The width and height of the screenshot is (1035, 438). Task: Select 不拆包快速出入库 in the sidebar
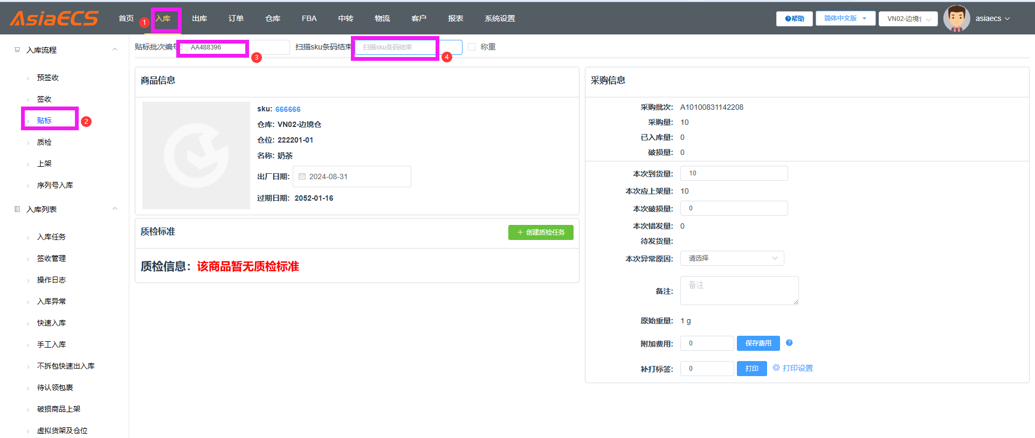click(66, 366)
